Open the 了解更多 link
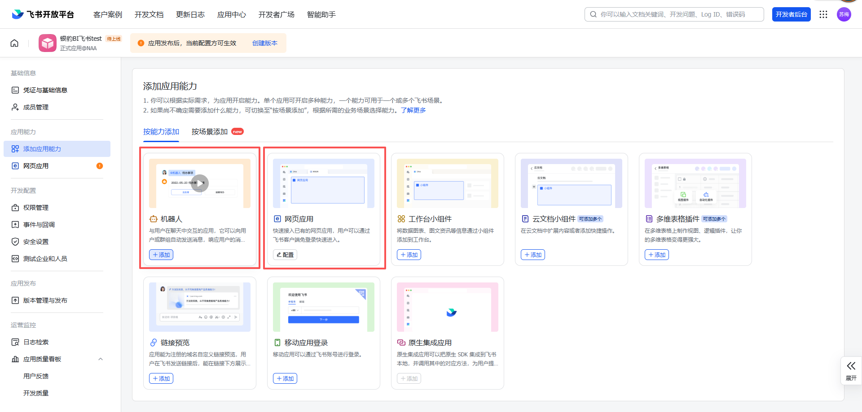 point(413,110)
